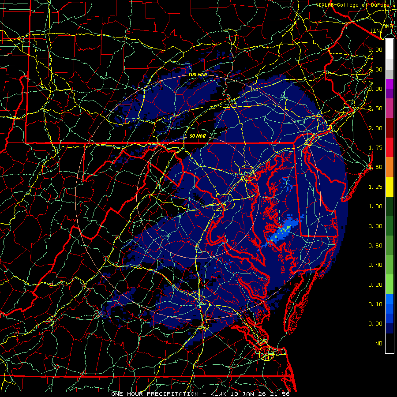This screenshot has height=397, width=397.
Task: Click the ONE HOUR PRECIPITATION title text
Action: point(155,394)
